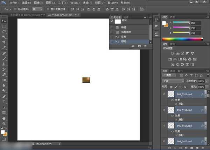The height and width of the screenshot is (150, 210).
Task: Delete layer using the trash icon
Action: pos(202,148)
